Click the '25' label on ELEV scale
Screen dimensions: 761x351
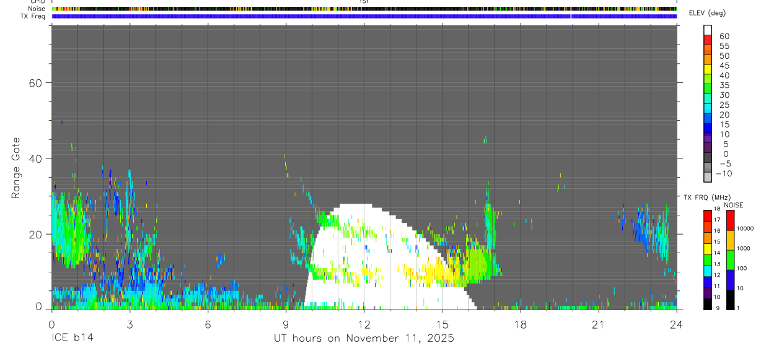click(724, 105)
